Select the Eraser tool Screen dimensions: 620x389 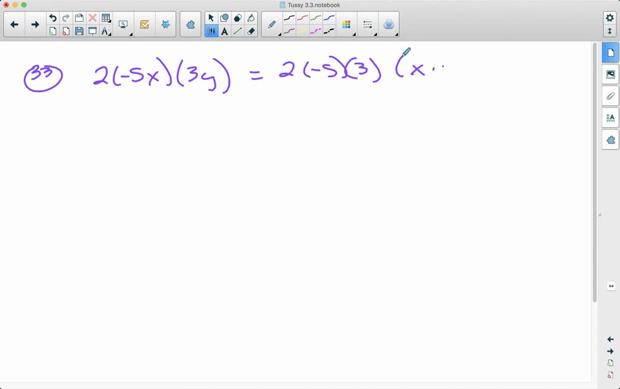[251, 30]
